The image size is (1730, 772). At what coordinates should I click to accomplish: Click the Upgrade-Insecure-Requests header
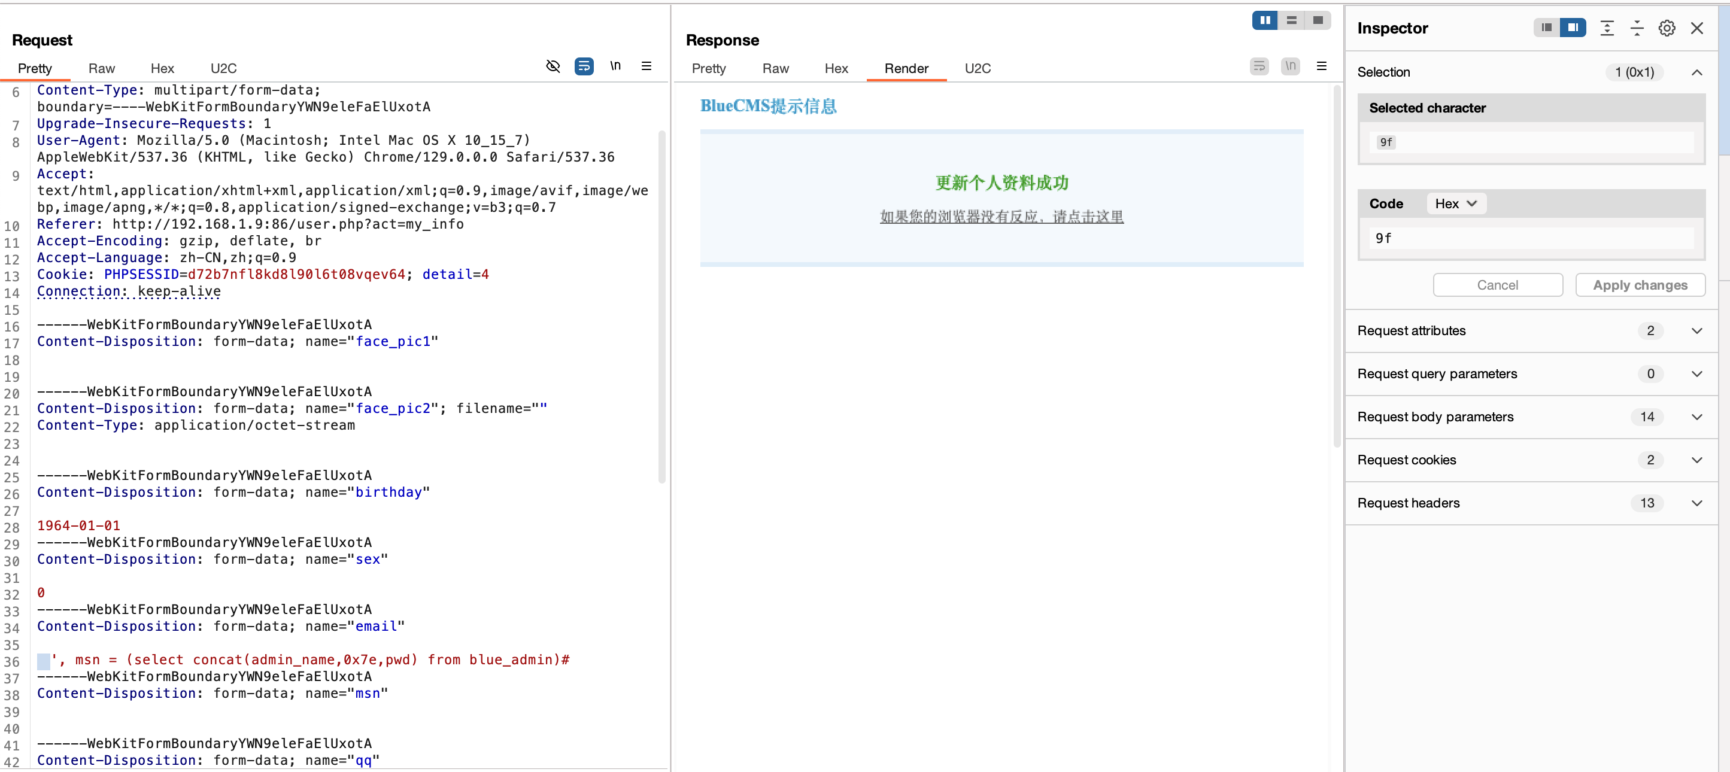pos(154,123)
